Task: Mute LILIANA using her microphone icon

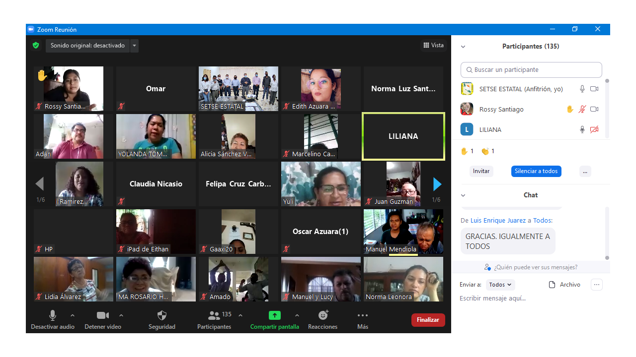Action: [x=582, y=129]
